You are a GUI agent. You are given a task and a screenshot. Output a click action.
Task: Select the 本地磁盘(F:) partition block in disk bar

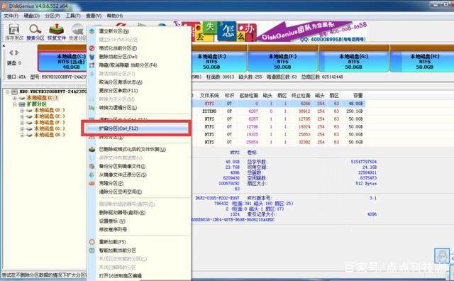282,62
